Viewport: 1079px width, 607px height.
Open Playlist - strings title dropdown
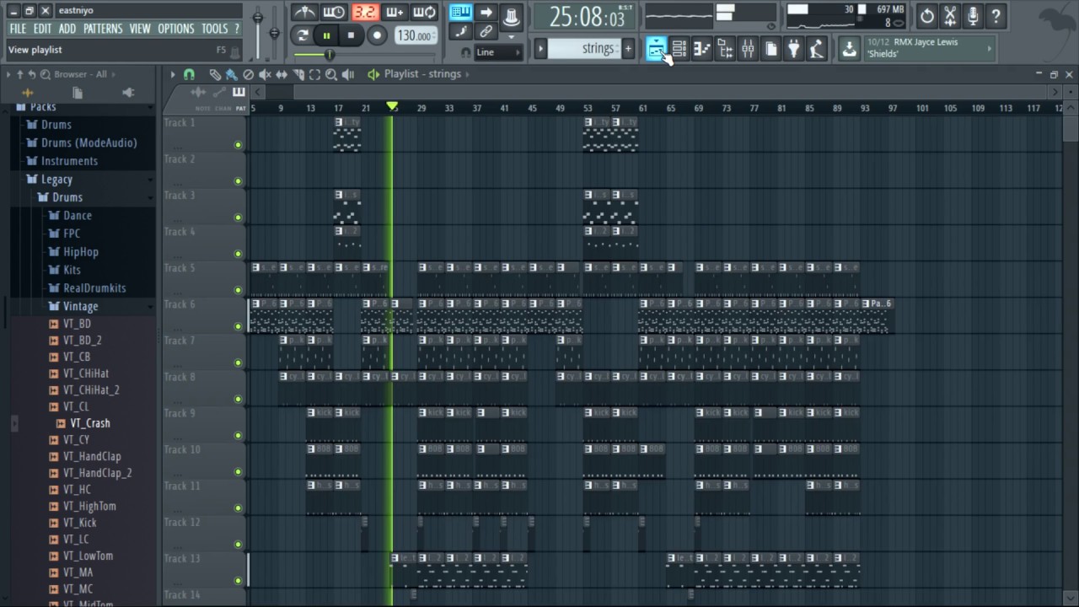428,74
